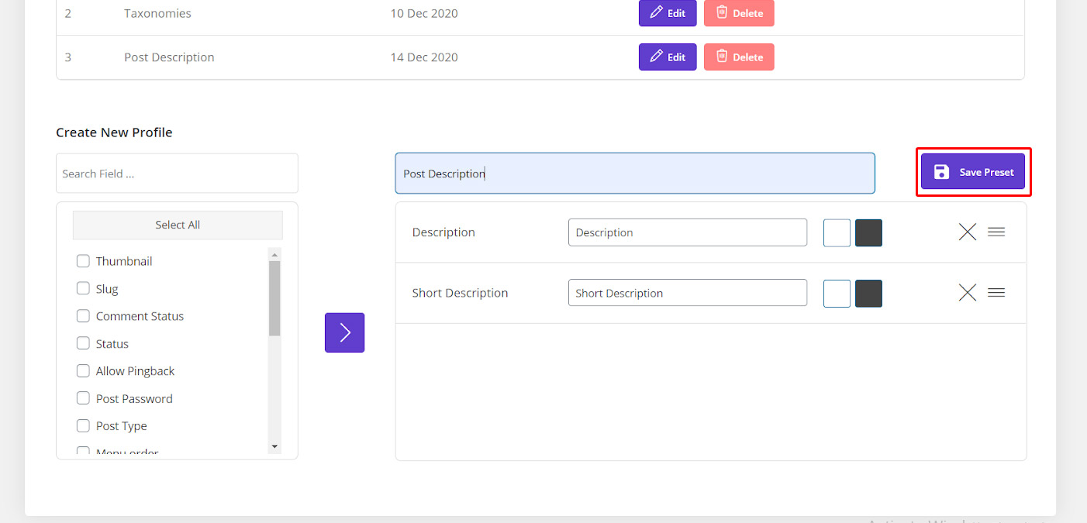
Task: Click Save Preset button
Action: [973, 172]
